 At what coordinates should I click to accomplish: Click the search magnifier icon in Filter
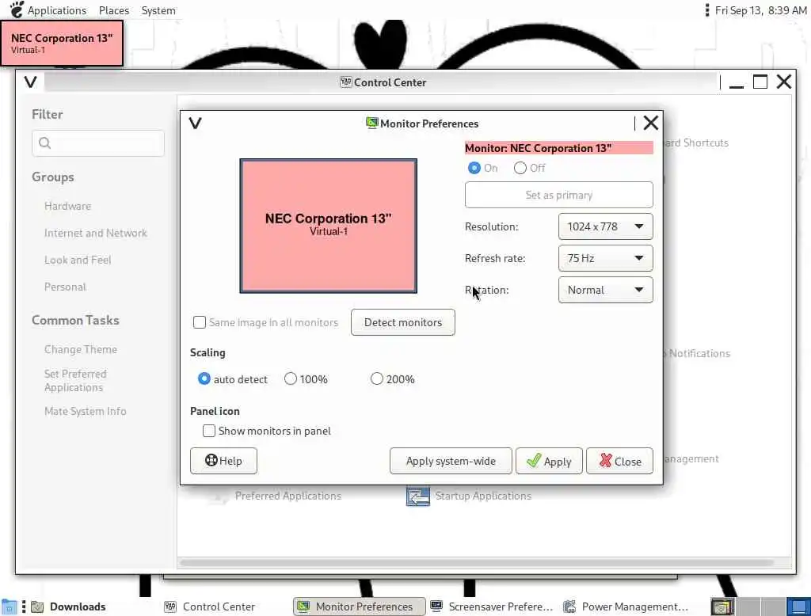point(45,143)
